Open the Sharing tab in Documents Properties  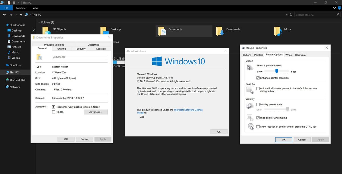pos(61,48)
